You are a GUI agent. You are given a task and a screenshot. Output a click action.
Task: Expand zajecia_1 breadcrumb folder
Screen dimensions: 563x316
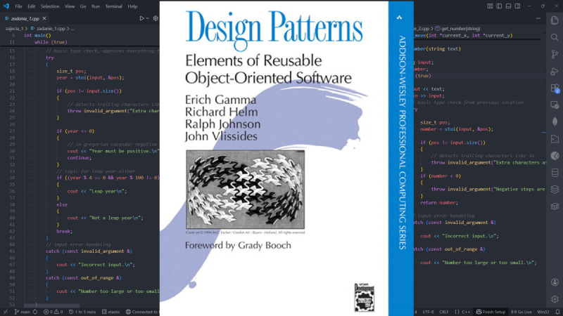pyautogui.click(x=14, y=28)
